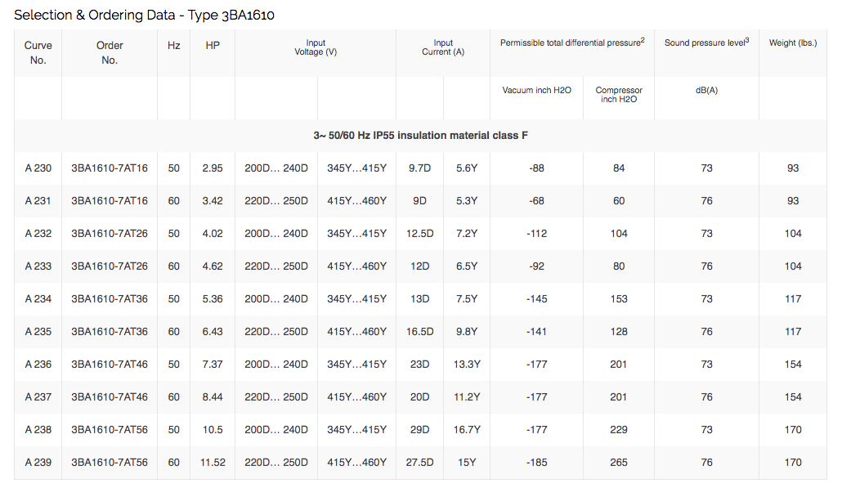Select the 16.7Y input current cell
Image resolution: width=842 pixels, height=488 pixels.
pos(466,430)
